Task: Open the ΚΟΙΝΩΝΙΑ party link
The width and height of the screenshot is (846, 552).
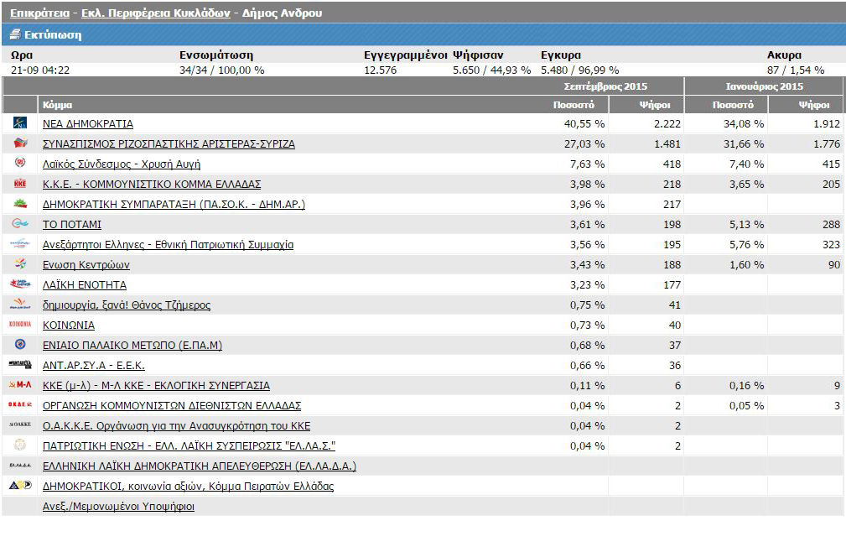Action: click(69, 325)
